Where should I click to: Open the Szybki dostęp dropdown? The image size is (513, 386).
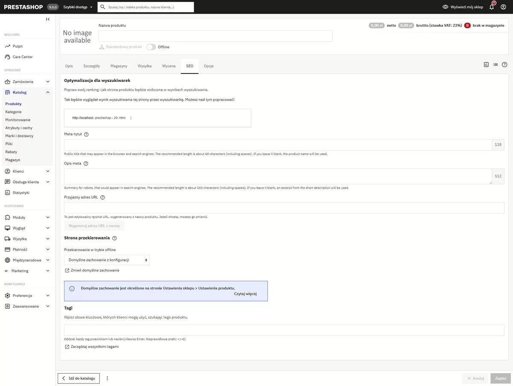[x=78, y=7]
